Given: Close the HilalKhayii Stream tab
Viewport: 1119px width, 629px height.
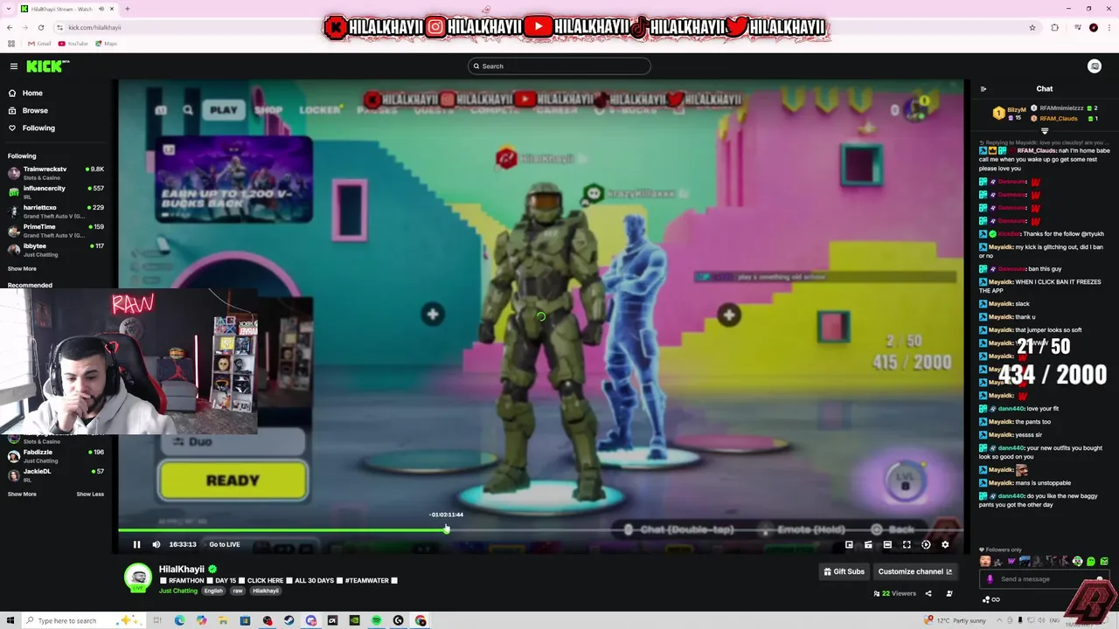Looking at the screenshot, I should click(113, 9).
